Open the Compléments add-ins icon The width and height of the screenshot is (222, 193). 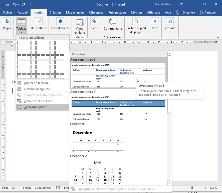pos(60,21)
